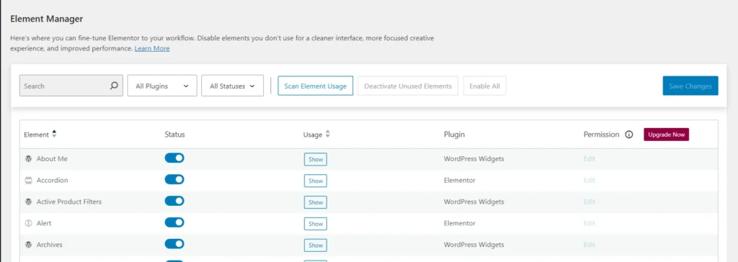Toggle the Archives status switch
Viewport: 738px width, 262px height.
click(x=174, y=244)
